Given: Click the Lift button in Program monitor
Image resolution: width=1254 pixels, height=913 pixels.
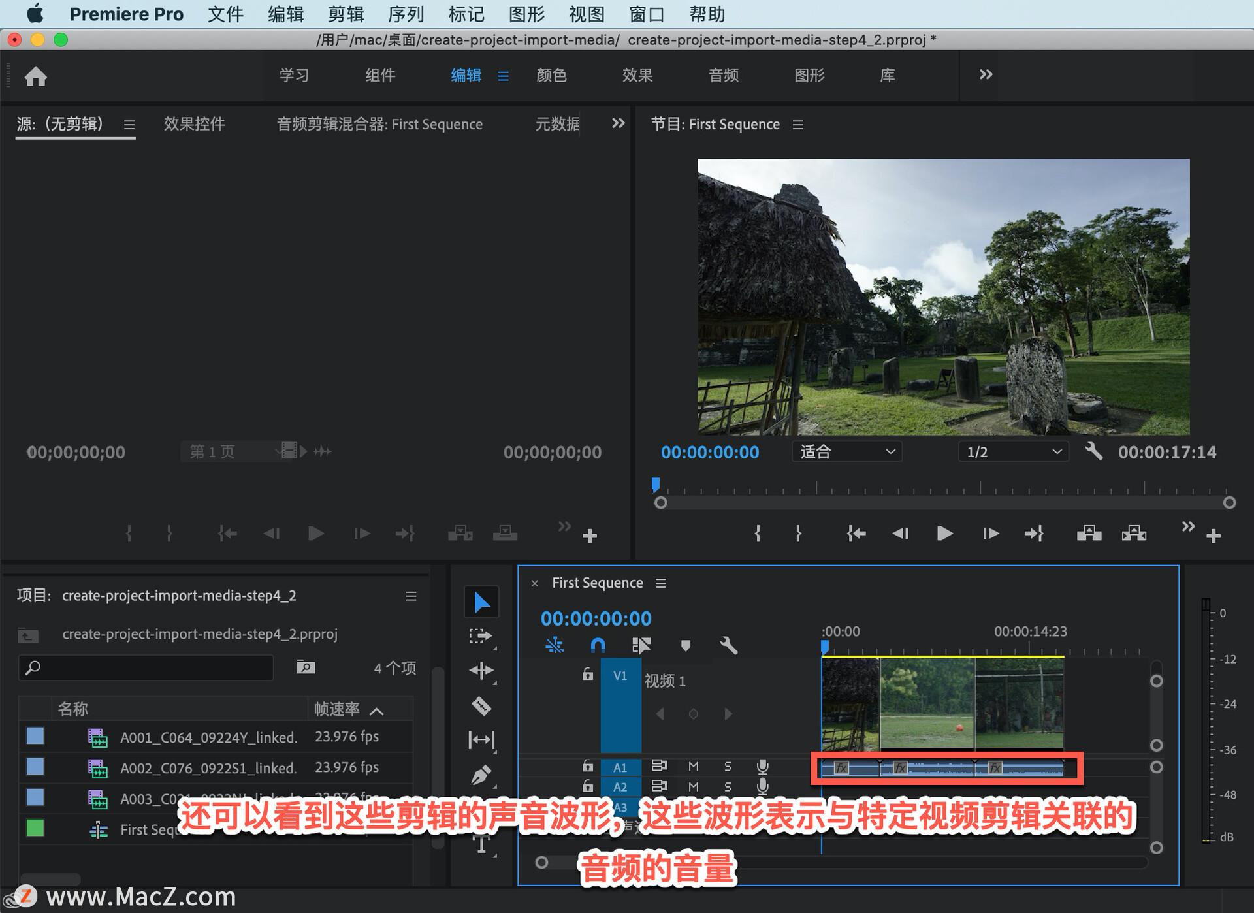Looking at the screenshot, I should (1089, 534).
